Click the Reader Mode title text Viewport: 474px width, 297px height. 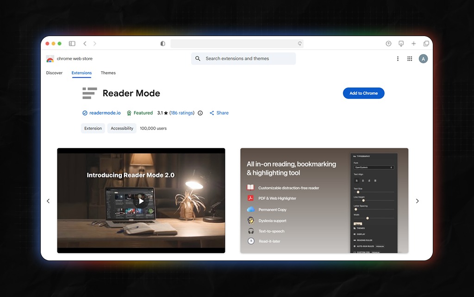point(131,93)
